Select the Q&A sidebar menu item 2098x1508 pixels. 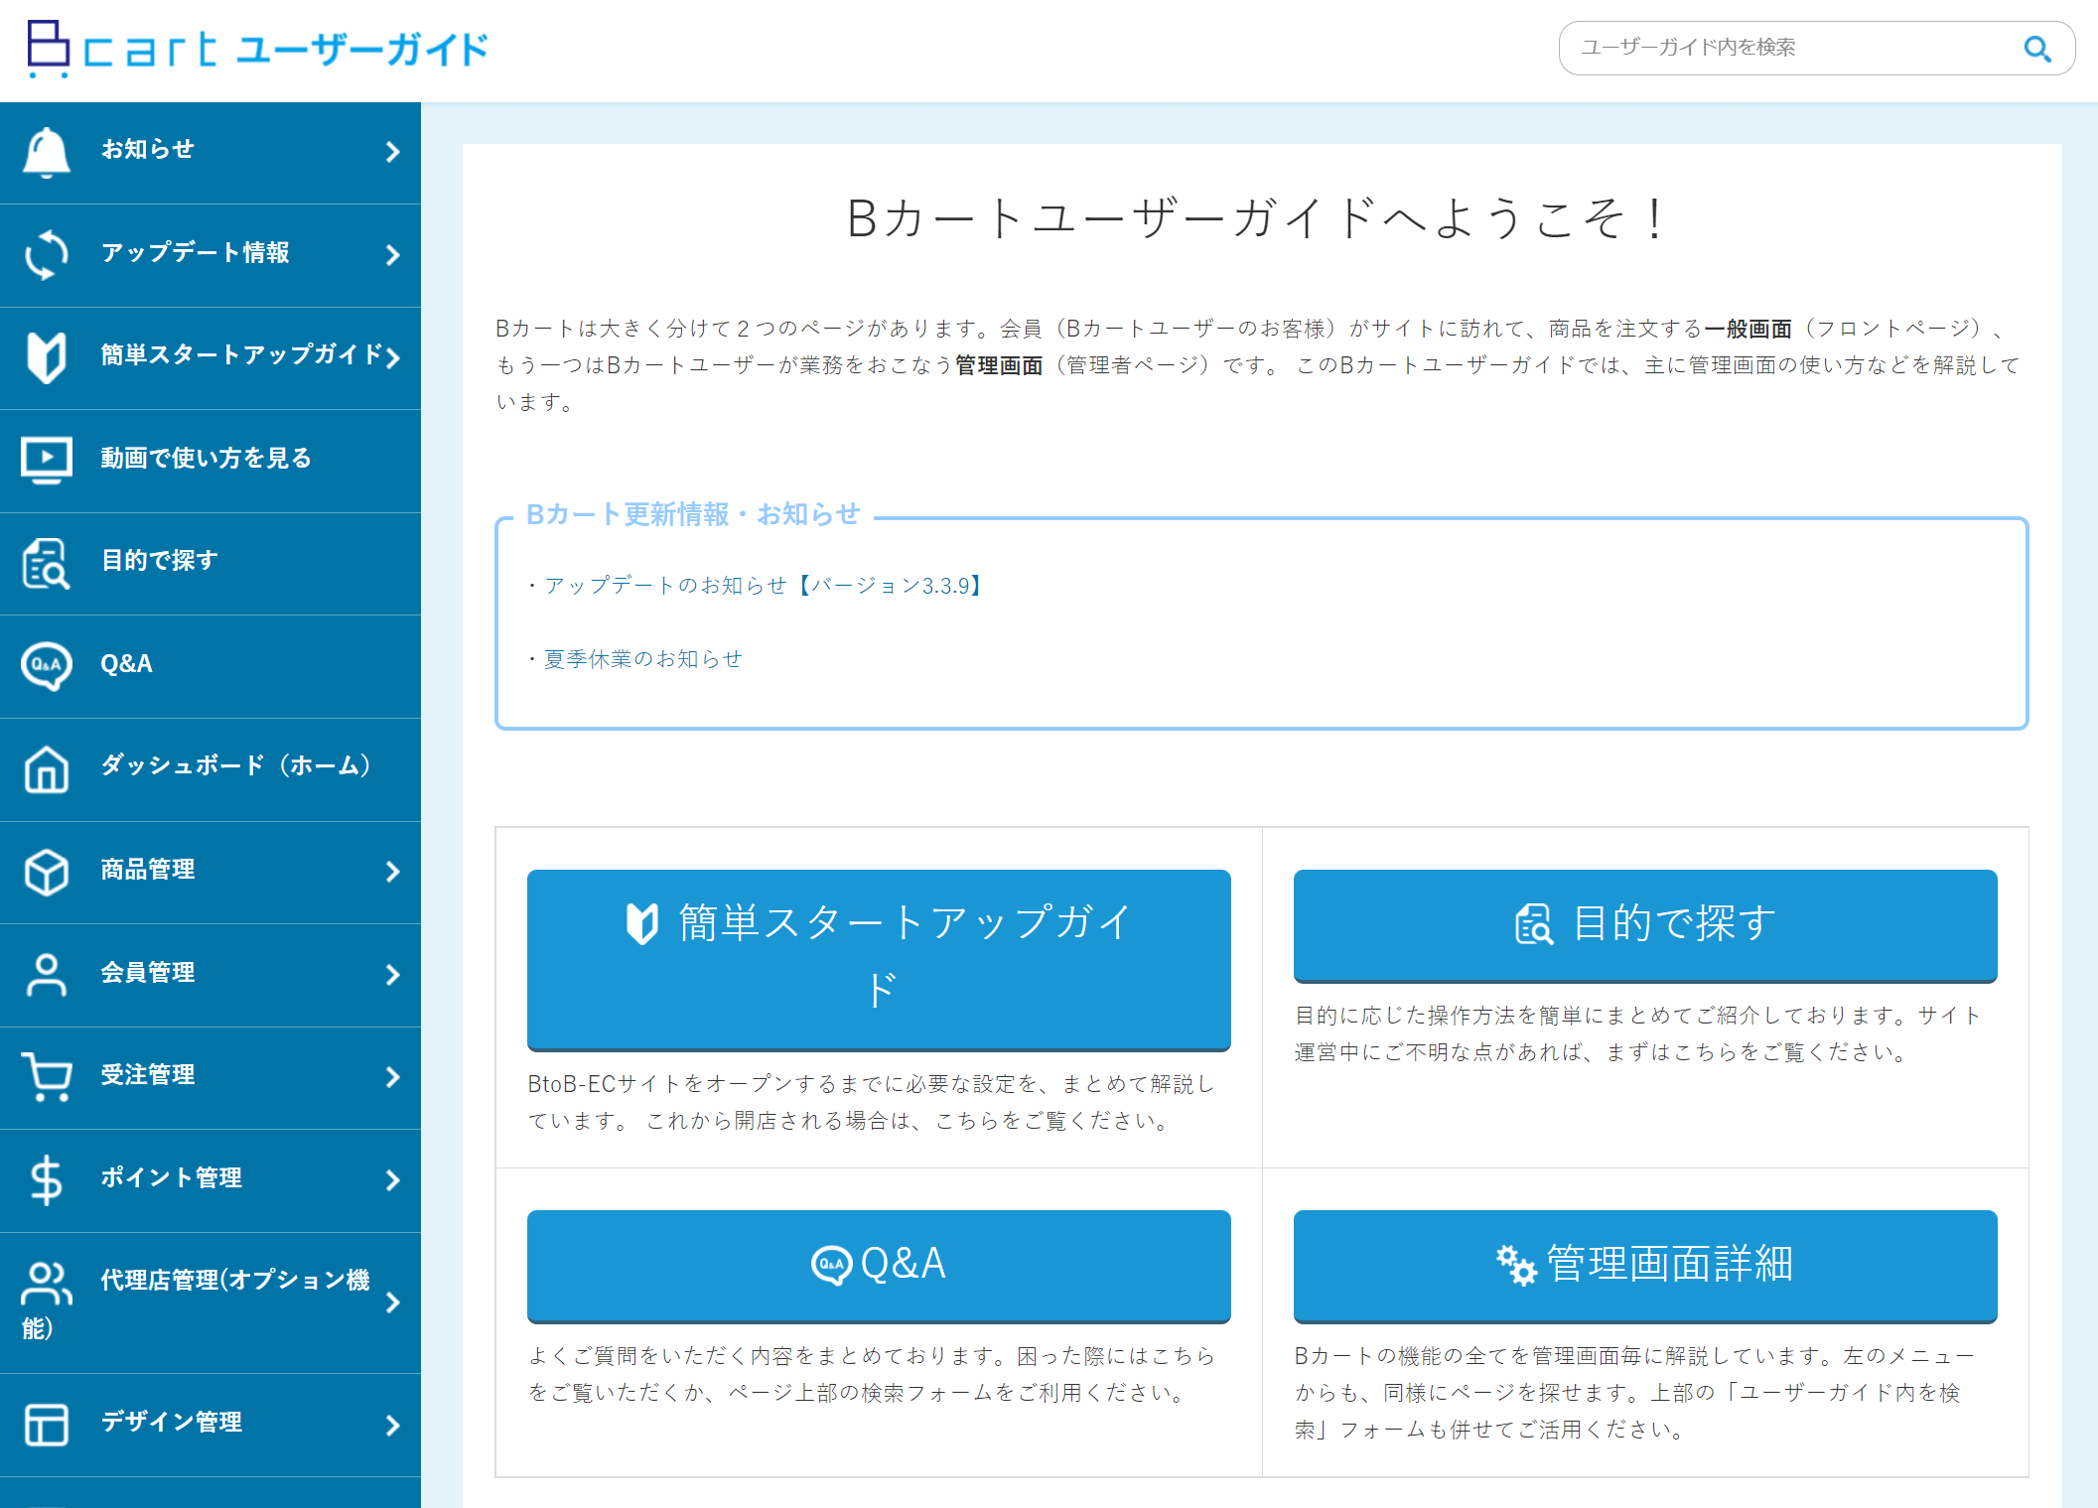coord(210,666)
